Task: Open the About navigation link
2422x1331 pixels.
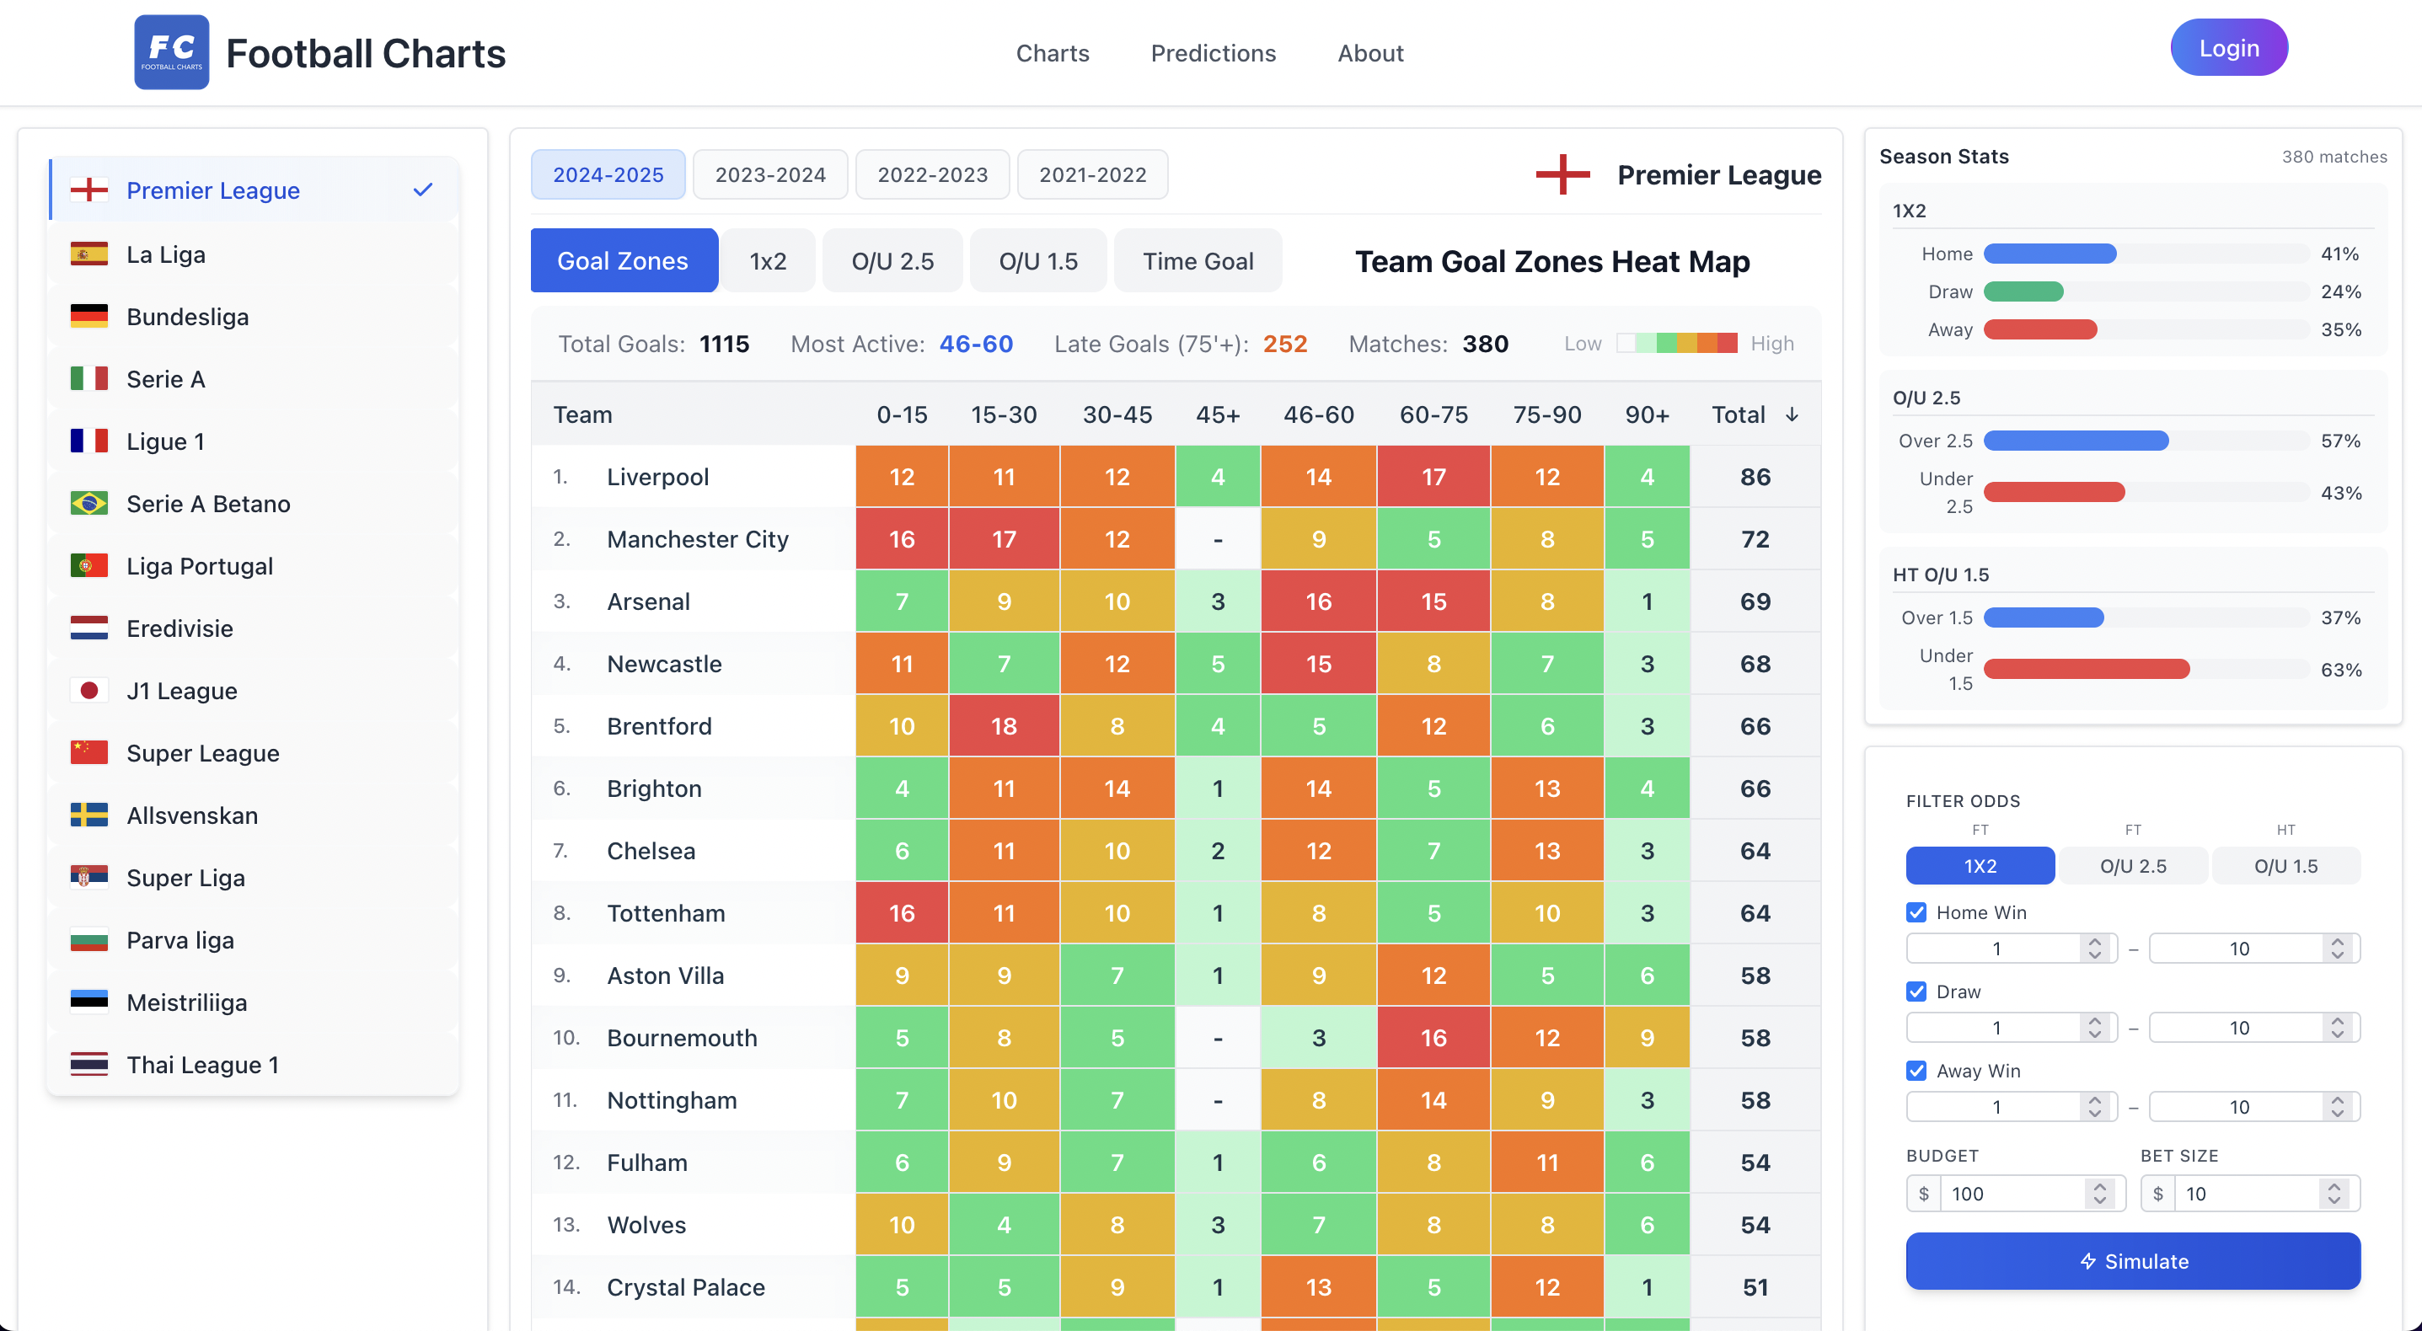Action: [x=1370, y=54]
